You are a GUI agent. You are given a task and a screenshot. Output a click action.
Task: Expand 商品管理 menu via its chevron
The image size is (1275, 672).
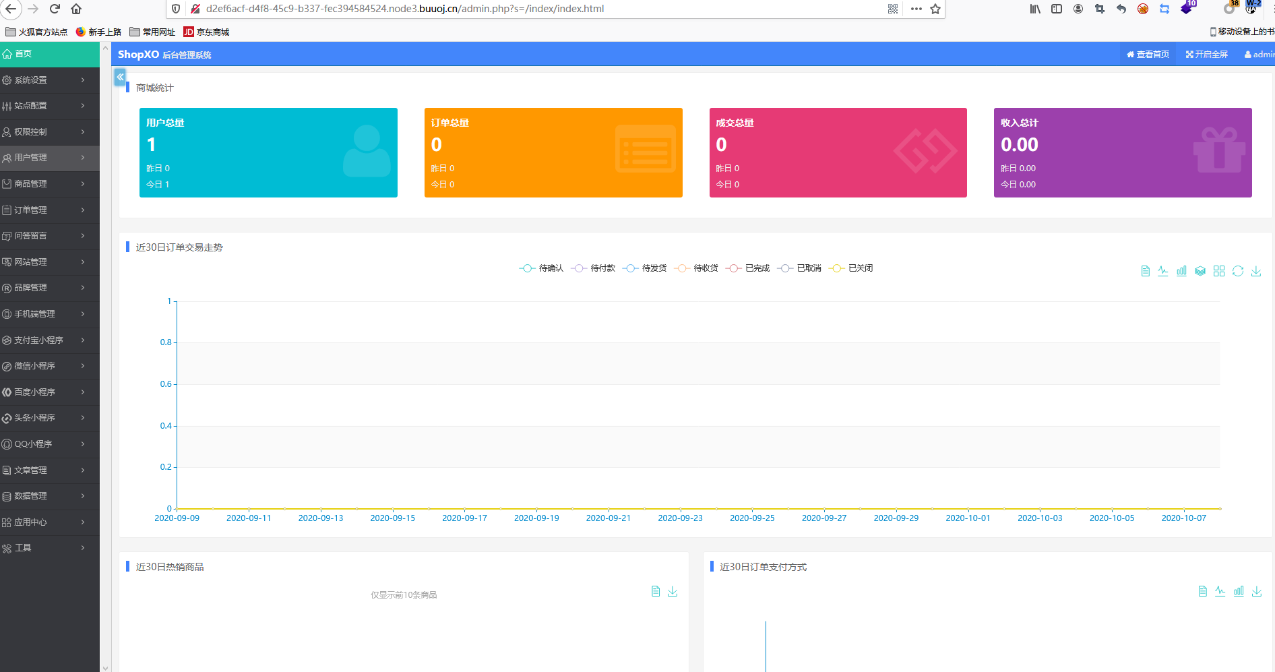[83, 184]
